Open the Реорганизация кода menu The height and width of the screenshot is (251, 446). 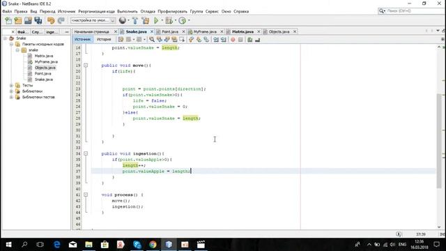pyautogui.click(x=96, y=11)
